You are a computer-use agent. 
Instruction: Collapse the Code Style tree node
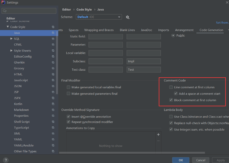[8, 27]
